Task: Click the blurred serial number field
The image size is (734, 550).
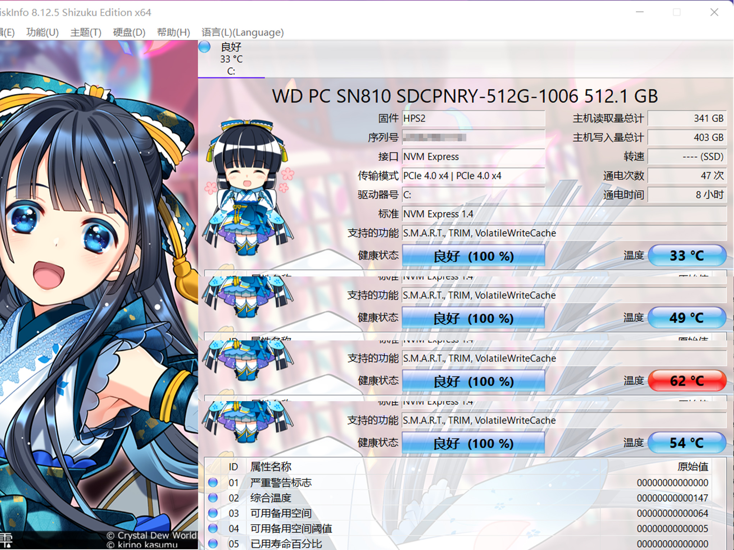Action: (474, 137)
